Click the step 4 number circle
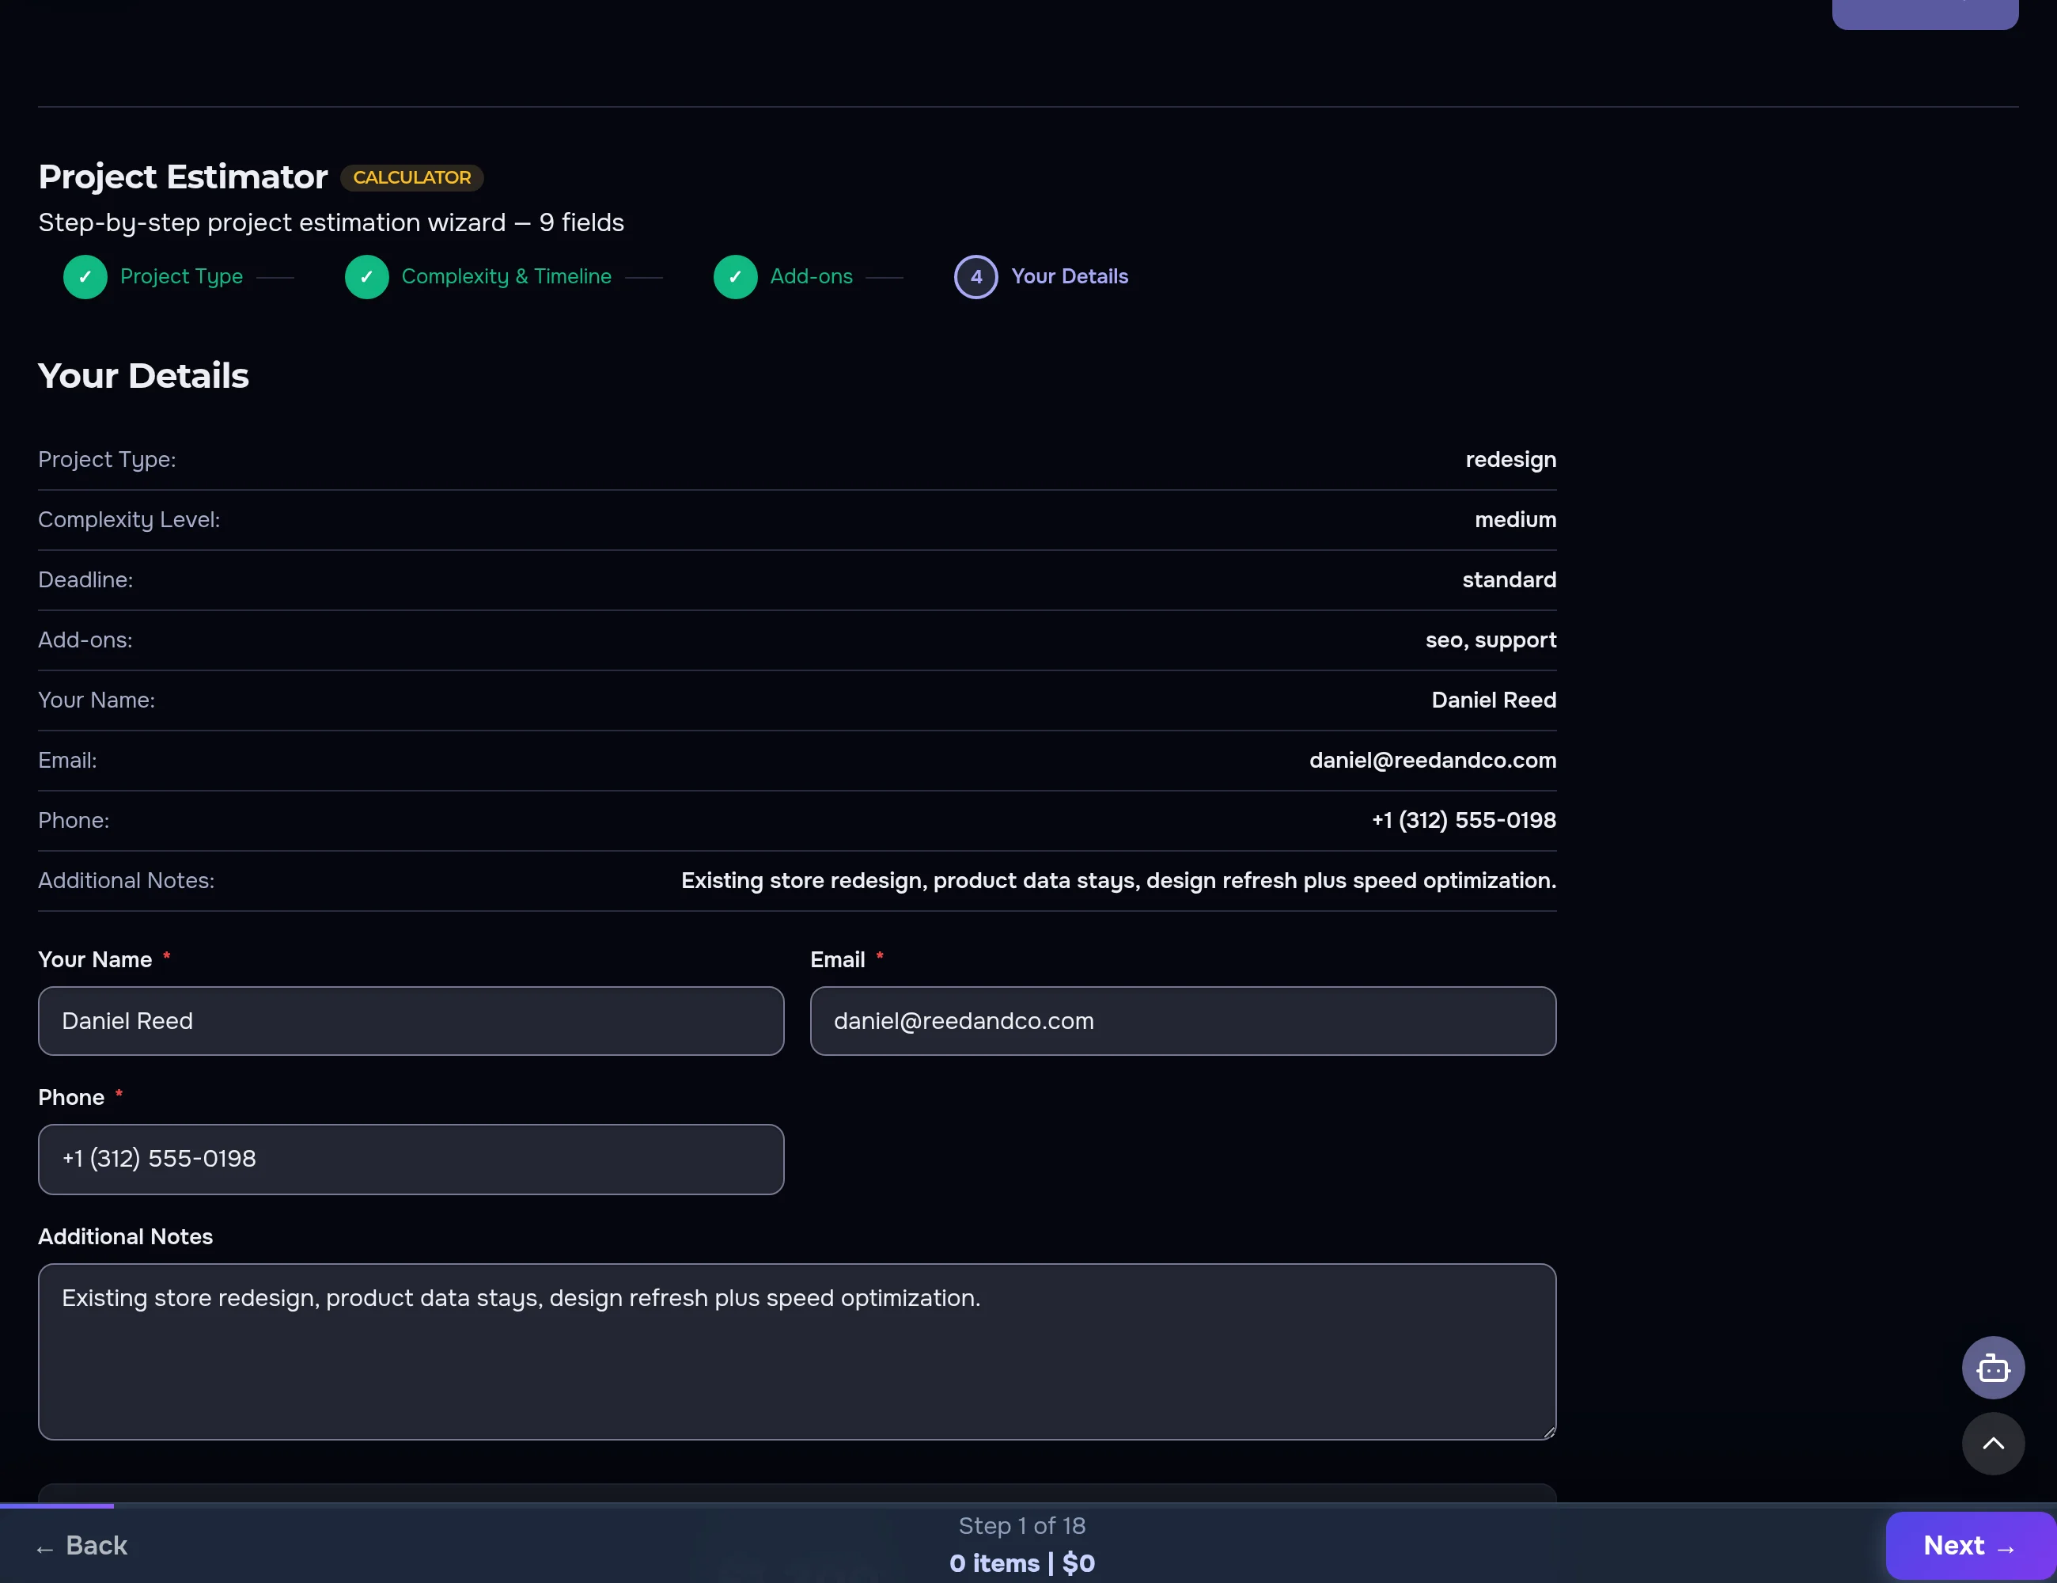The width and height of the screenshot is (2057, 1583). coord(975,277)
